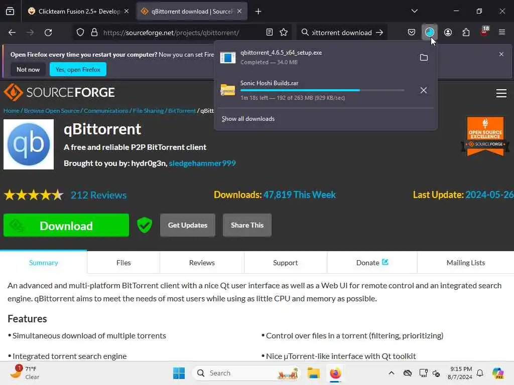Click Browse Open Source breadcrumb
This screenshot has width=514, height=385.
(x=52, y=111)
